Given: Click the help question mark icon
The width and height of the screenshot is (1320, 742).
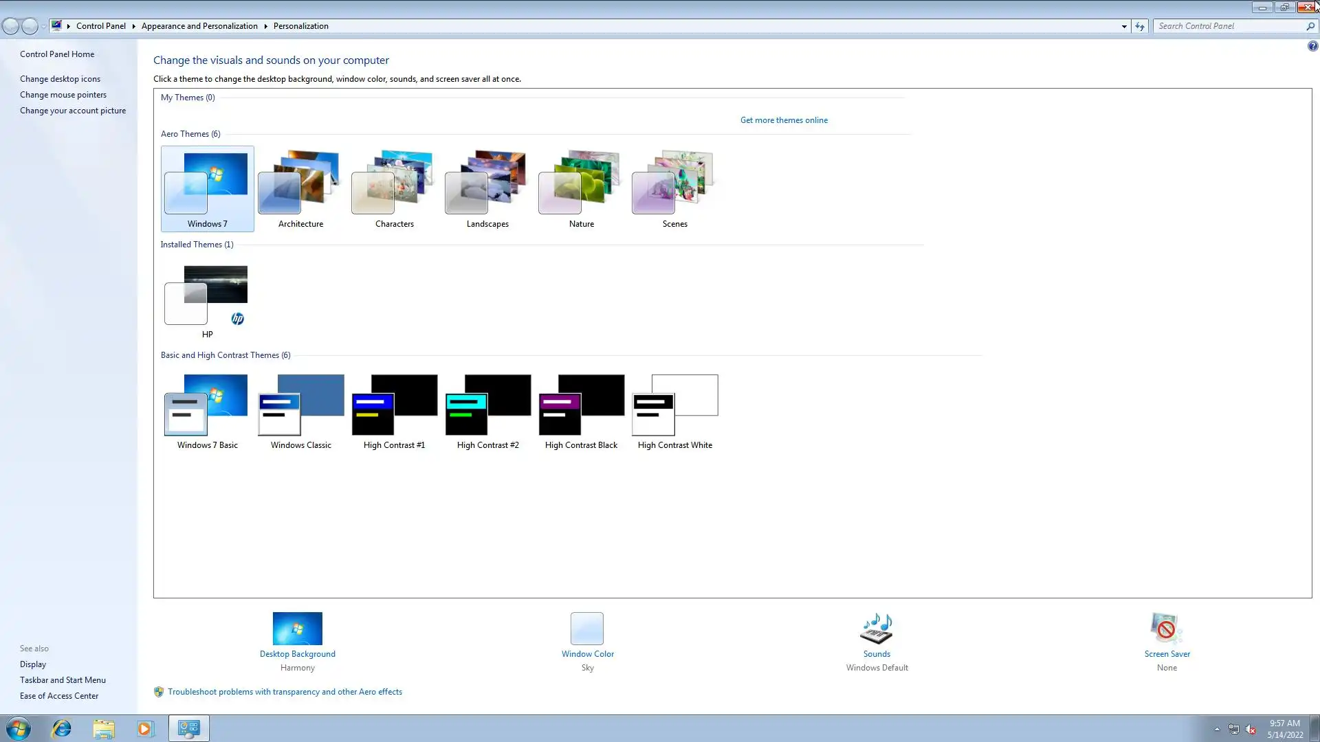Looking at the screenshot, I should point(1312,47).
